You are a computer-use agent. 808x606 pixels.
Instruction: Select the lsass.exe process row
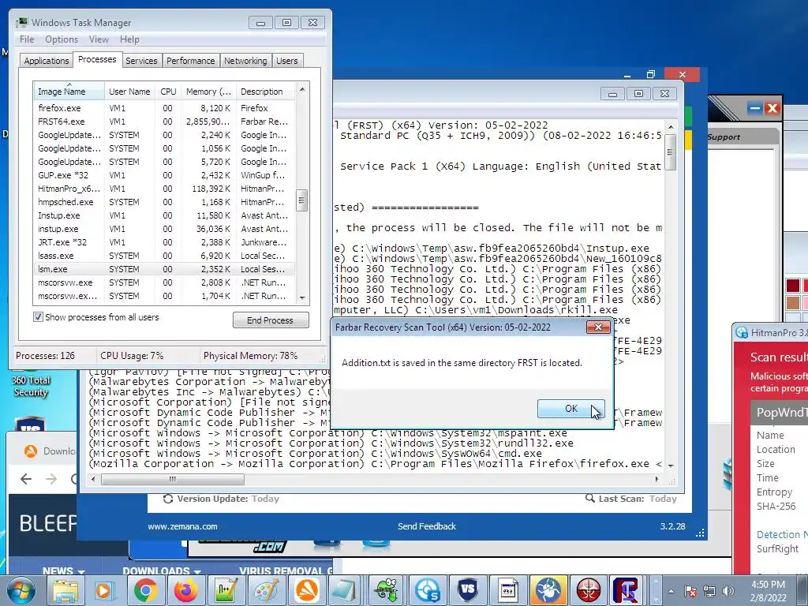164,256
